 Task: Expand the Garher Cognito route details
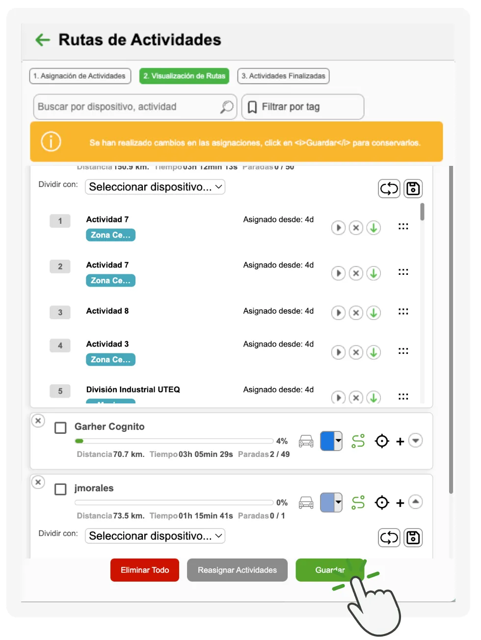[x=416, y=440]
